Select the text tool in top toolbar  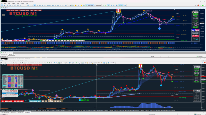[20, 5]
